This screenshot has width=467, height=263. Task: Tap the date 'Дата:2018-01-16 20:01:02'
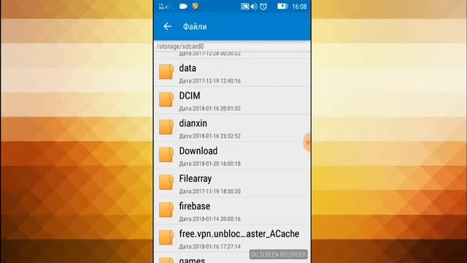pyautogui.click(x=209, y=109)
